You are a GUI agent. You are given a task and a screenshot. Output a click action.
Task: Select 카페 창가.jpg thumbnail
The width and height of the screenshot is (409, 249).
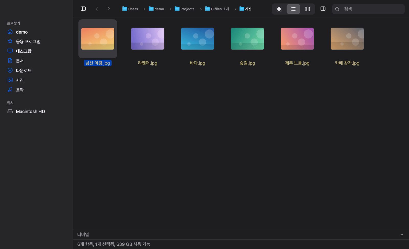(x=347, y=39)
